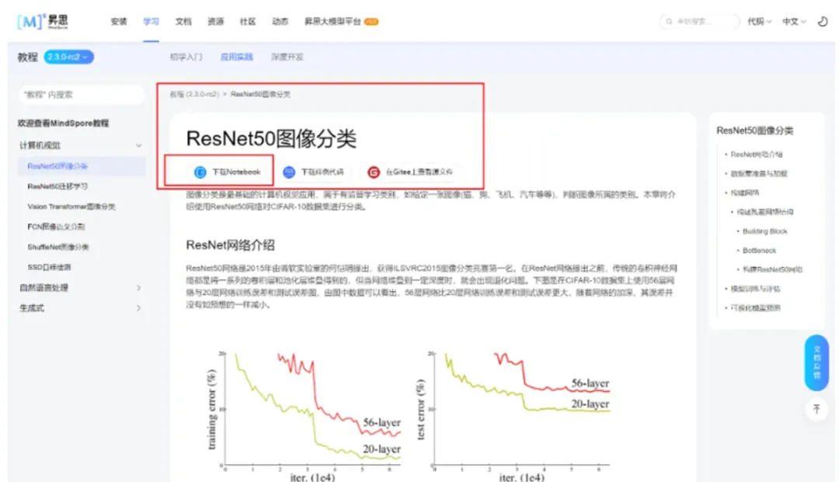Screen dimensions: 839x482
Task: Open the 安装 top menu item
Action: (x=119, y=22)
